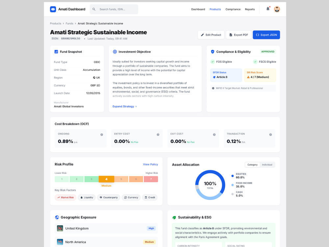
Task: Focus the Search funds, ISIN field
Action: pyautogui.click(x=114, y=9)
